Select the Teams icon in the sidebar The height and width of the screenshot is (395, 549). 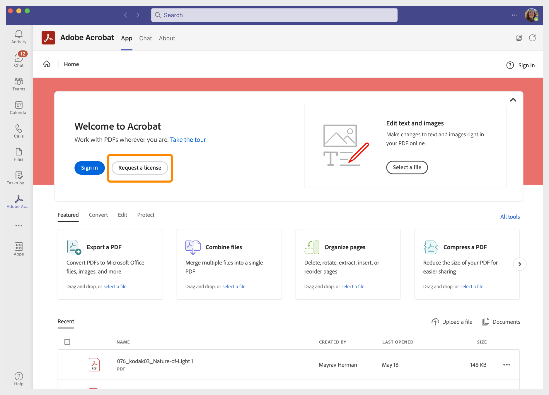click(18, 84)
